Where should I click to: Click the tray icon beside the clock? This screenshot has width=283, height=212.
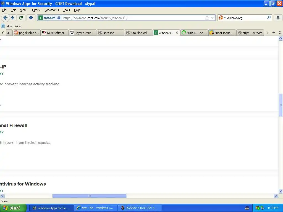click(263, 208)
